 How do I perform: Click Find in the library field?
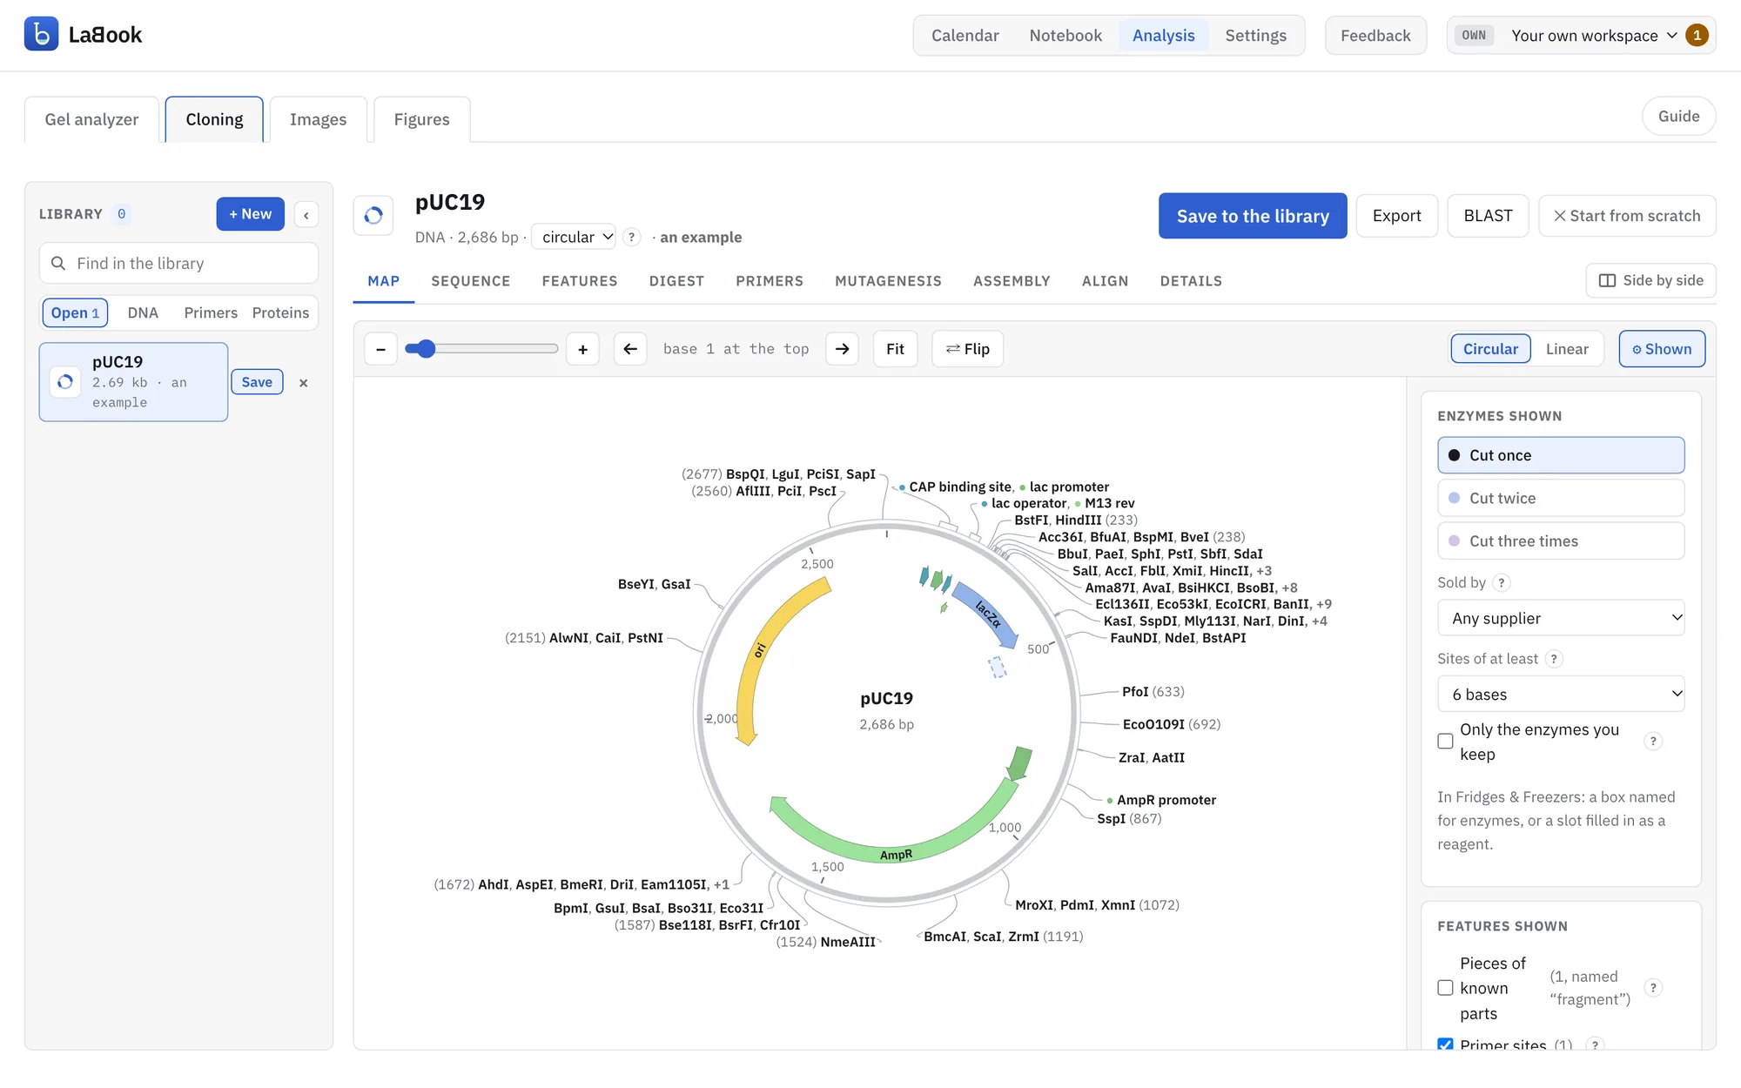coord(178,263)
